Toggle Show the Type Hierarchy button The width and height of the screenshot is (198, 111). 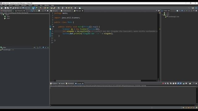click(32, 11)
